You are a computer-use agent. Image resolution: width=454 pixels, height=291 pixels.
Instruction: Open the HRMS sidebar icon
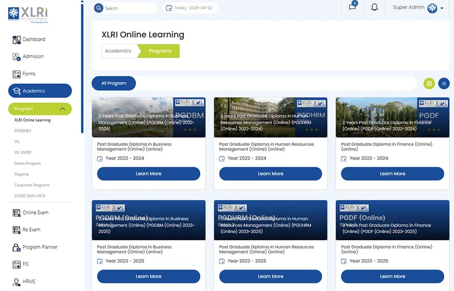tap(16, 282)
